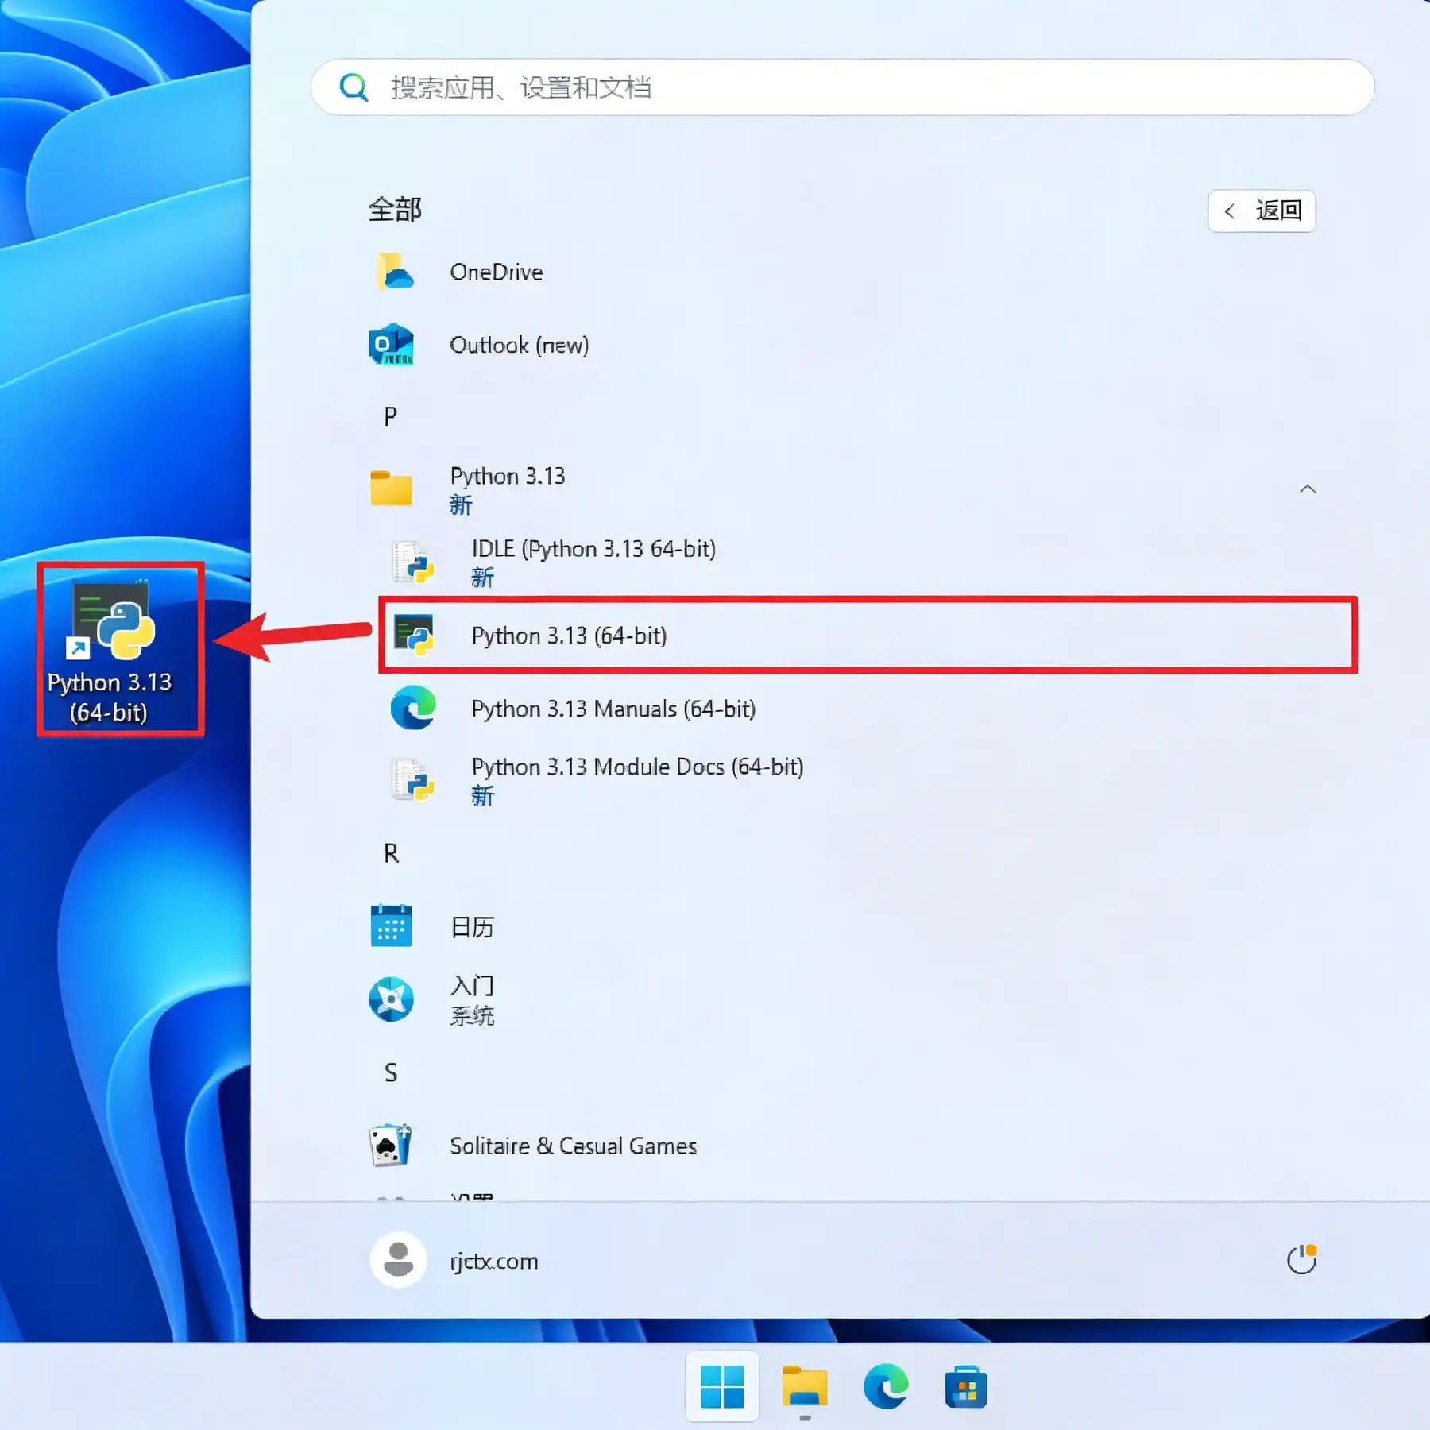Focus the 搜索应用、设置和文档 search field

[843, 87]
